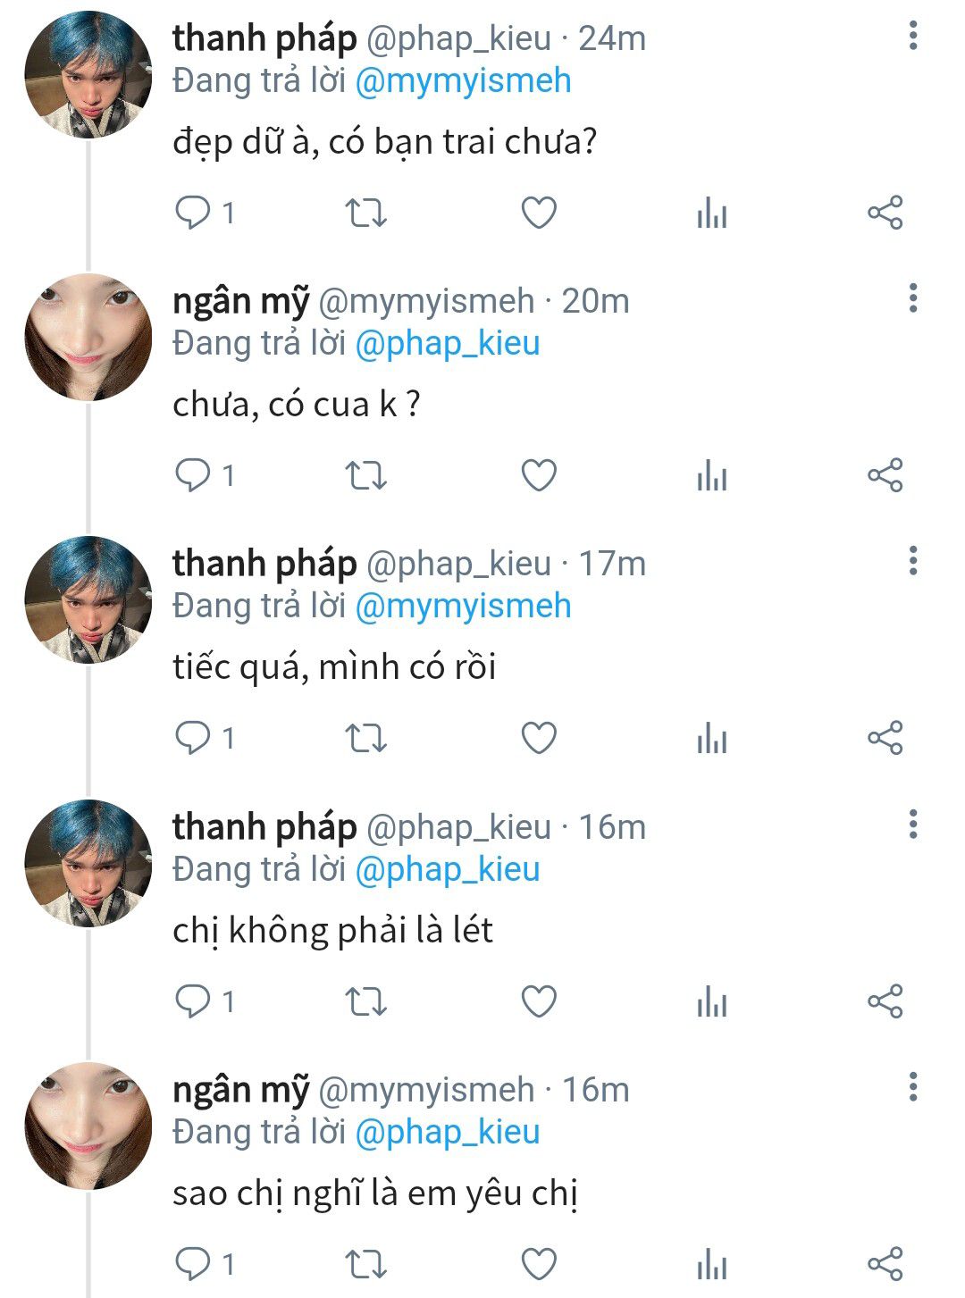Open @phap_kieu mention in the 20m reply
The image size is (965, 1298).
coord(448,344)
